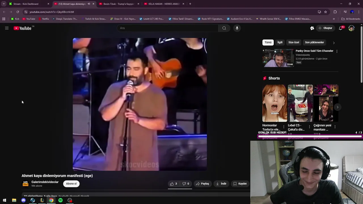Open options menu for Çağrının yeni short
This screenshot has height=204, width=363.
coord(335,127)
